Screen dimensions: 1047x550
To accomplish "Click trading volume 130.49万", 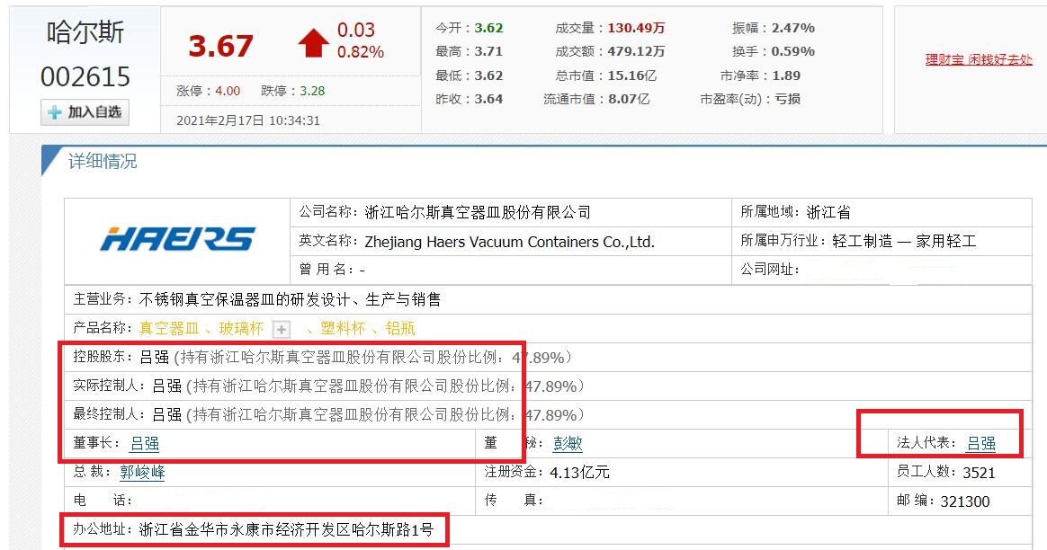I will tap(636, 28).
